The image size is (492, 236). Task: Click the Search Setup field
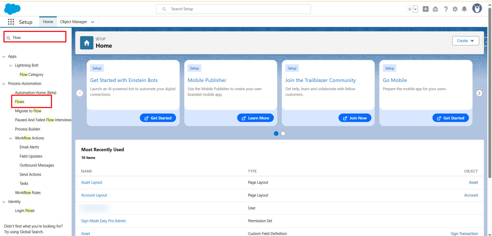click(233, 9)
